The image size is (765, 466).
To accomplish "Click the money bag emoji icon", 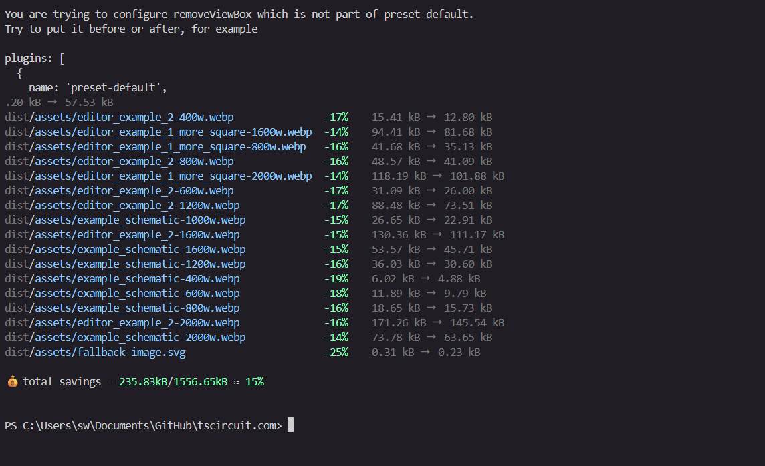I will [12, 381].
